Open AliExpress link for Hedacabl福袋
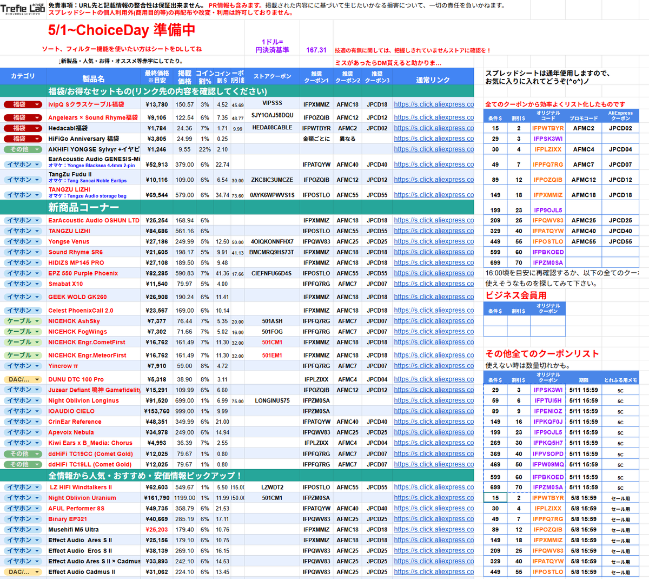The height and width of the screenshot is (579, 649). coord(434,128)
